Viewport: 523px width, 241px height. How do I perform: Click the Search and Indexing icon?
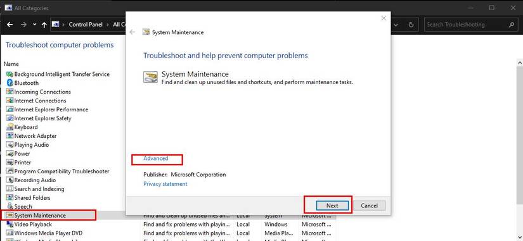pos(10,188)
